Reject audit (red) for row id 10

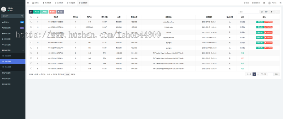point(269,43)
